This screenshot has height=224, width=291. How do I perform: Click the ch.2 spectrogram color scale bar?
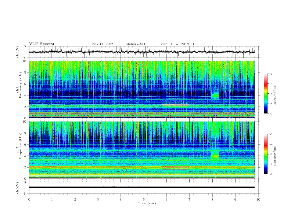click(266, 154)
